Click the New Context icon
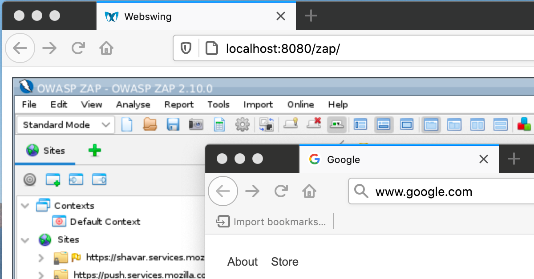 (x=53, y=179)
